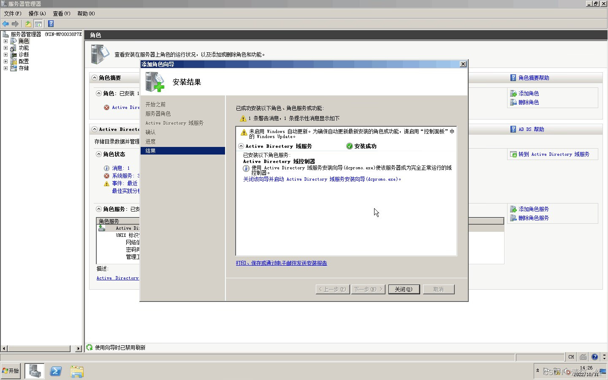Click the CH input language indicator
The image size is (608, 380).
point(571,357)
